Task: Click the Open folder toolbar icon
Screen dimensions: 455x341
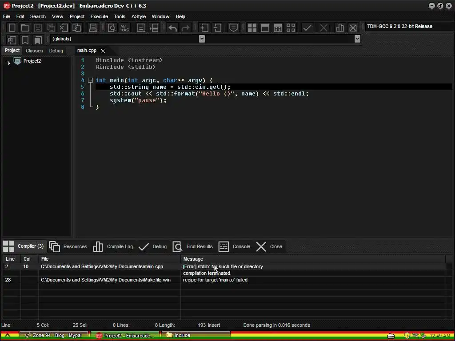Action: 25,28
